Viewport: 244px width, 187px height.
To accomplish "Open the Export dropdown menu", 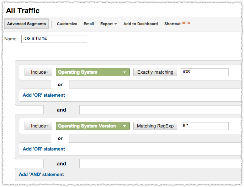I will 108,24.
